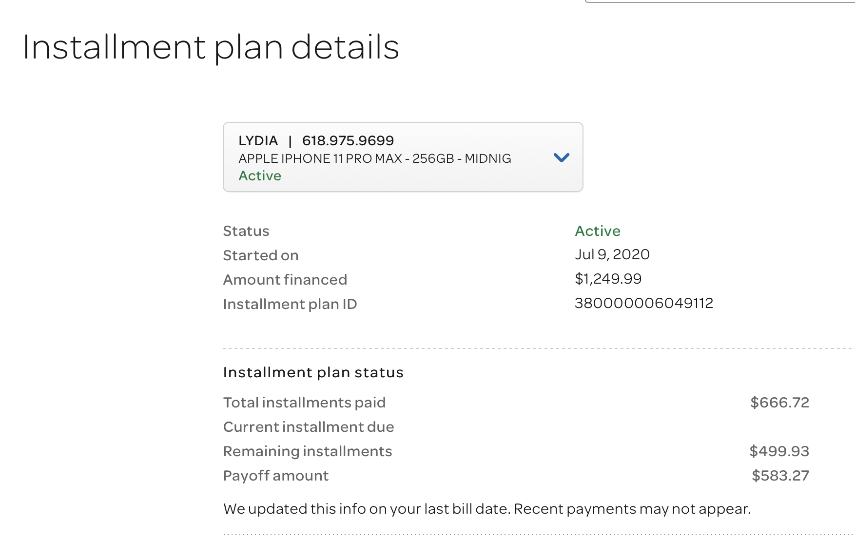Click the Current installment due label
The image size is (855, 540).
(309, 427)
